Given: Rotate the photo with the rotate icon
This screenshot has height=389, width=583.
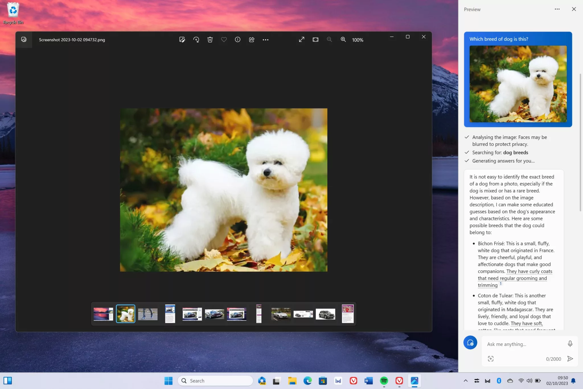Looking at the screenshot, I should pyautogui.click(x=196, y=40).
